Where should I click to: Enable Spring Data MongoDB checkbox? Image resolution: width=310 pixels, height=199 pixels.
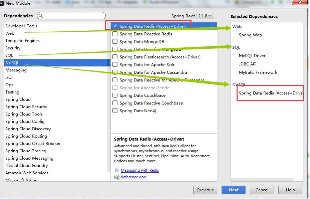[115, 41]
